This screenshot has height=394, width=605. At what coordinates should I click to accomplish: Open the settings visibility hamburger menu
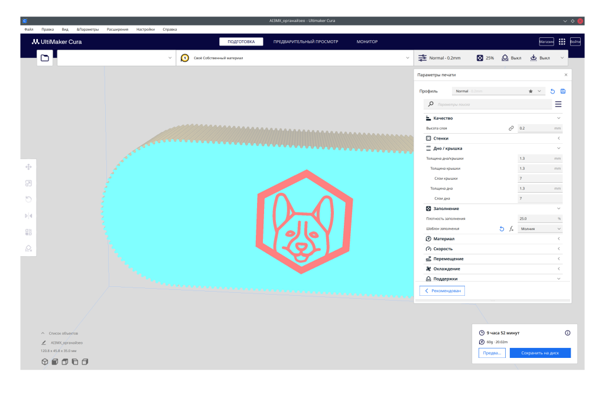click(558, 104)
